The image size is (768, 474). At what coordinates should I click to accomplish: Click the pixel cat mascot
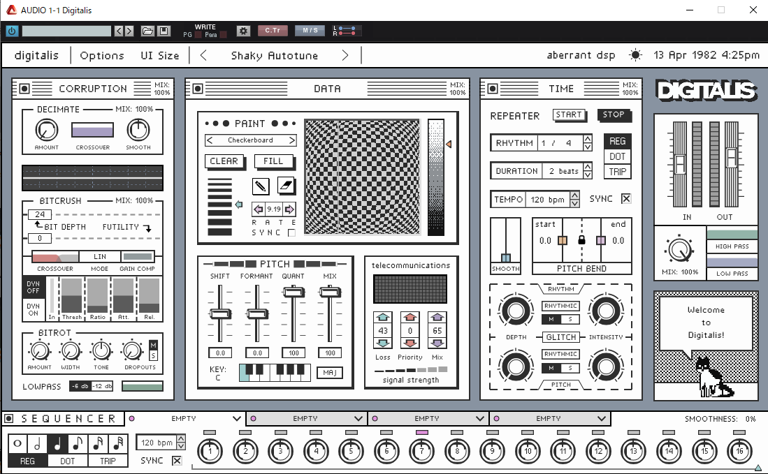(714, 378)
